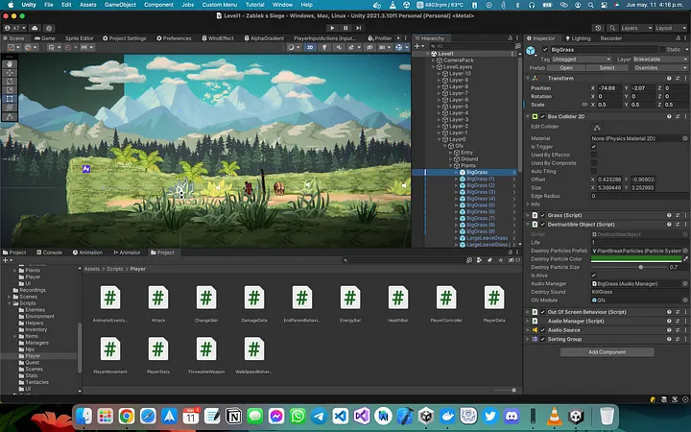Viewport: 691px width, 432px height.
Task: Click the global search magnifier icon
Action: (612, 28)
